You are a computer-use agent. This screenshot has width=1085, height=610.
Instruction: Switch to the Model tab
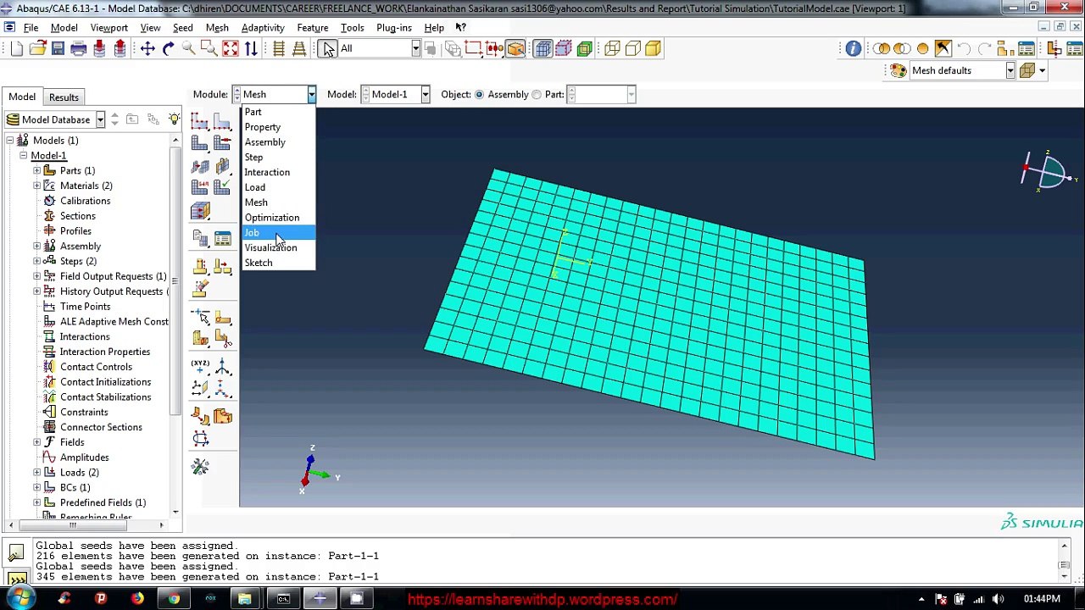point(22,97)
